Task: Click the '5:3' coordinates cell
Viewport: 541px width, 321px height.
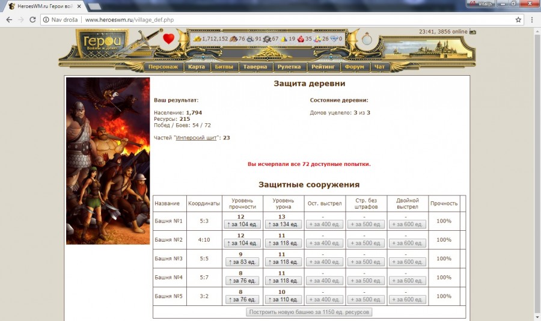Action: tap(204, 221)
